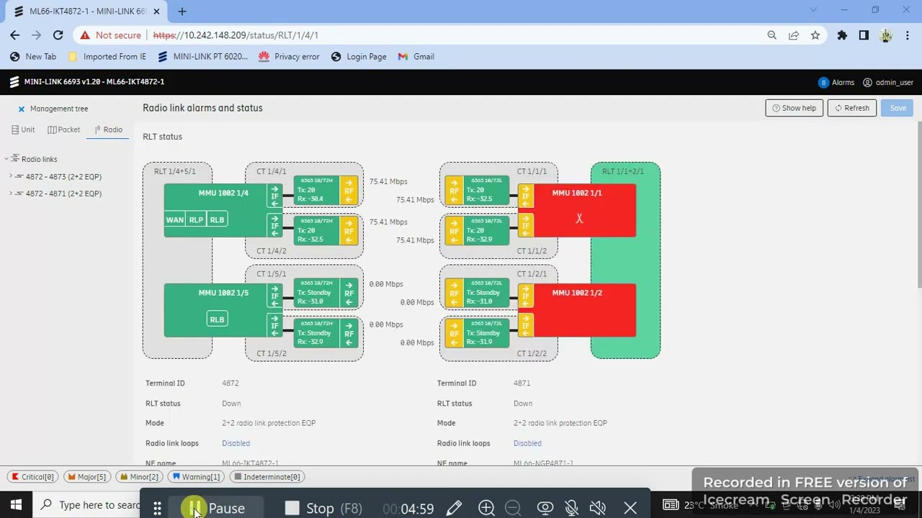Select red MMU 1002 1/1 block

584,210
